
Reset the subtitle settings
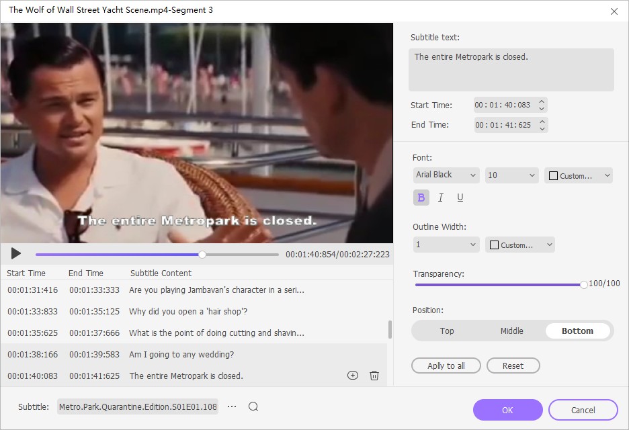pyautogui.click(x=513, y=365)
